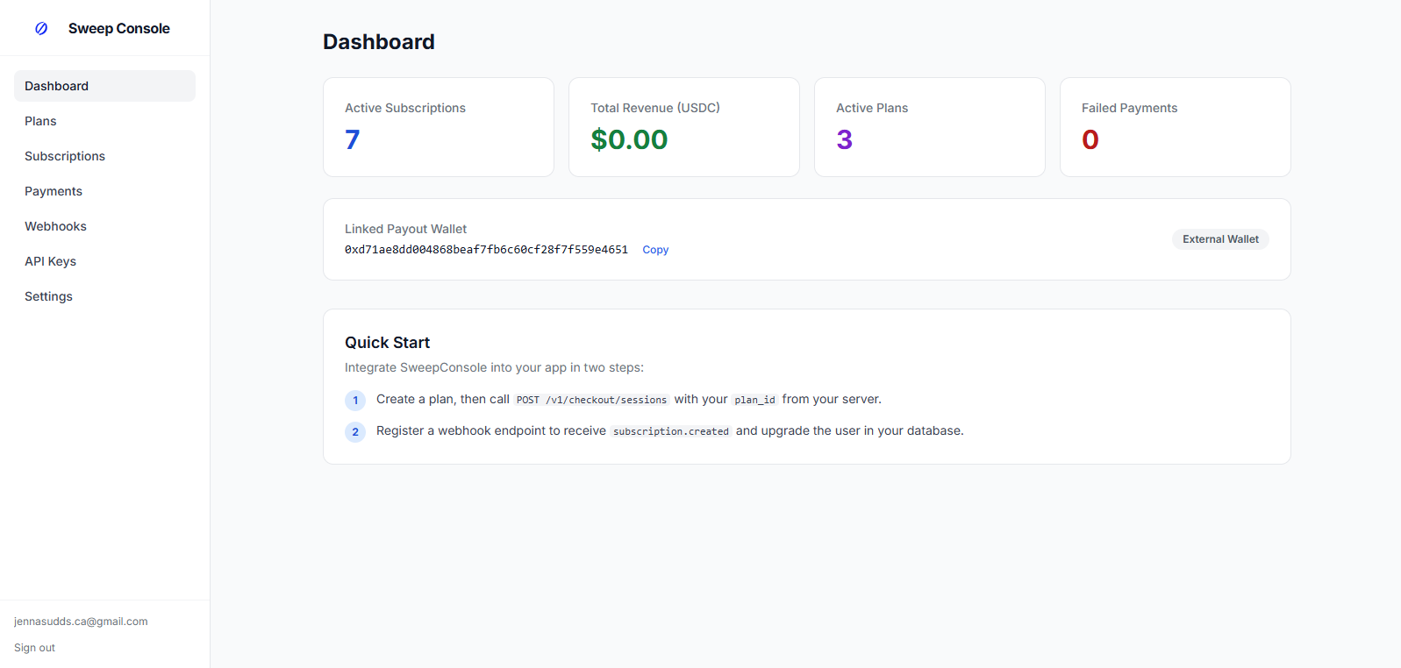Open Subscriptions in the sidebar
The image size is (1401, 668).
click(x=104, y=156)
